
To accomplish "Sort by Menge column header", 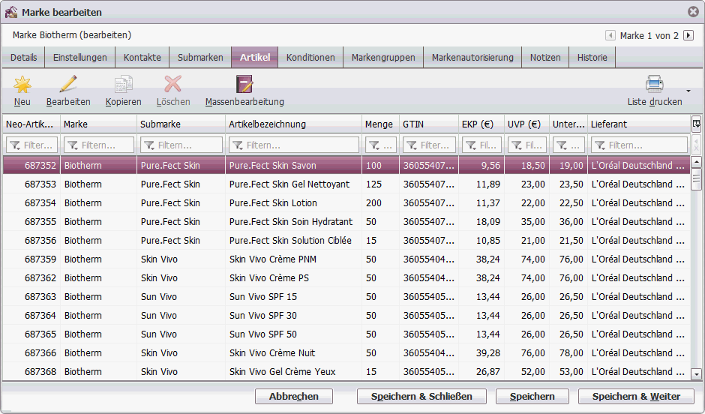I will click(380, 124).
